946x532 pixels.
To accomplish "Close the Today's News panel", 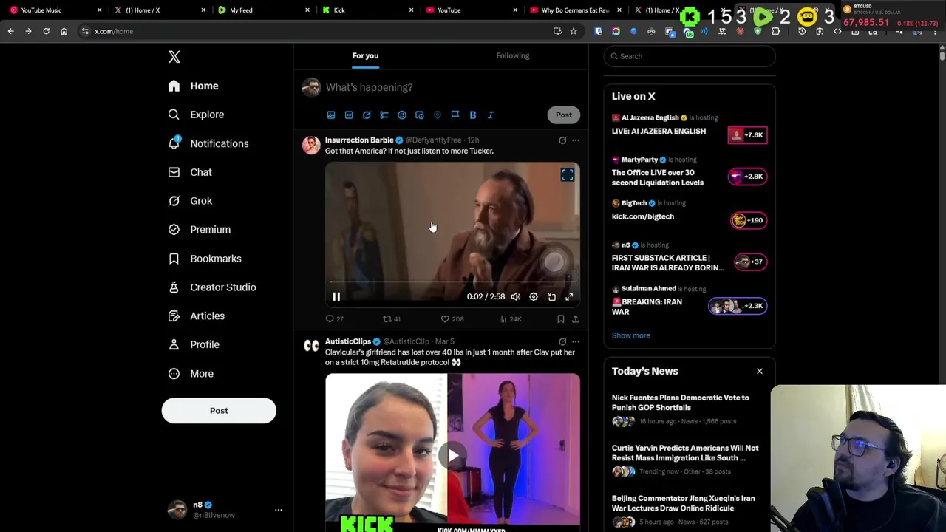I will point(759,371).
